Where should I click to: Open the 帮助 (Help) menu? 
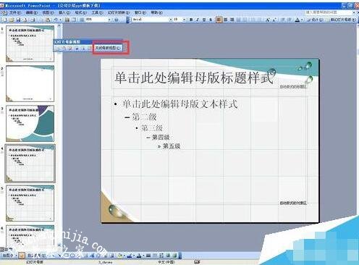[x=156, y=12]
